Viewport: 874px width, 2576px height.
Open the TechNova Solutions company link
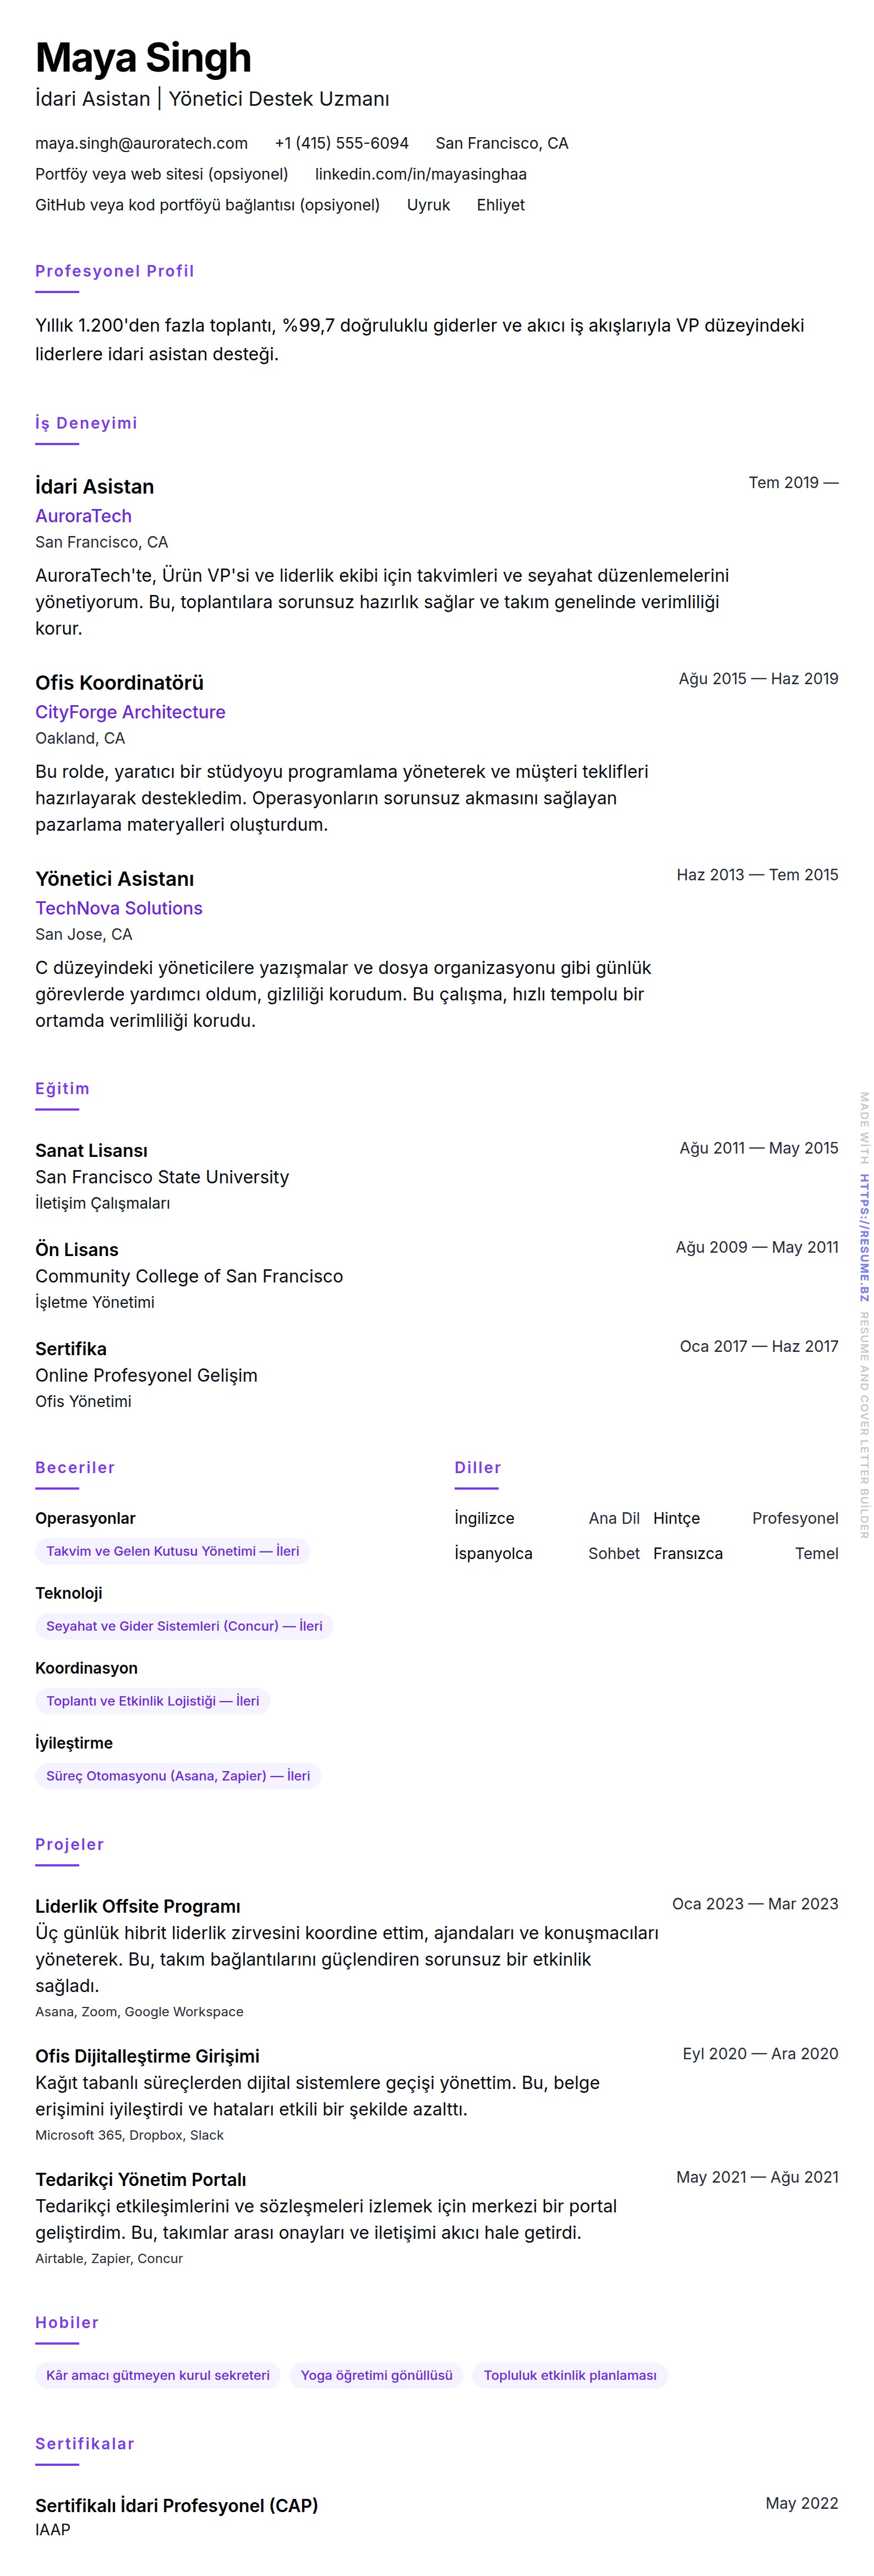(119, 908)
